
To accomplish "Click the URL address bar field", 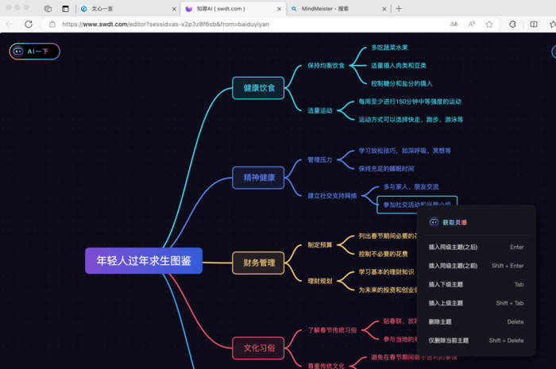I will [x=238, y=24].
